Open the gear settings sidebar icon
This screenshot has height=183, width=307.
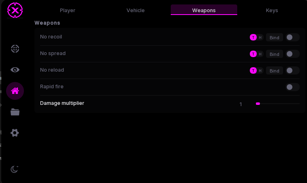point(15,133)
